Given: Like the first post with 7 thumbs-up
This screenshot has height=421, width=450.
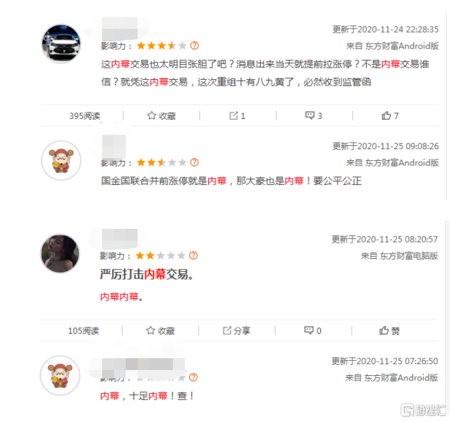Looking at the screenshot, I should point(386,116).
